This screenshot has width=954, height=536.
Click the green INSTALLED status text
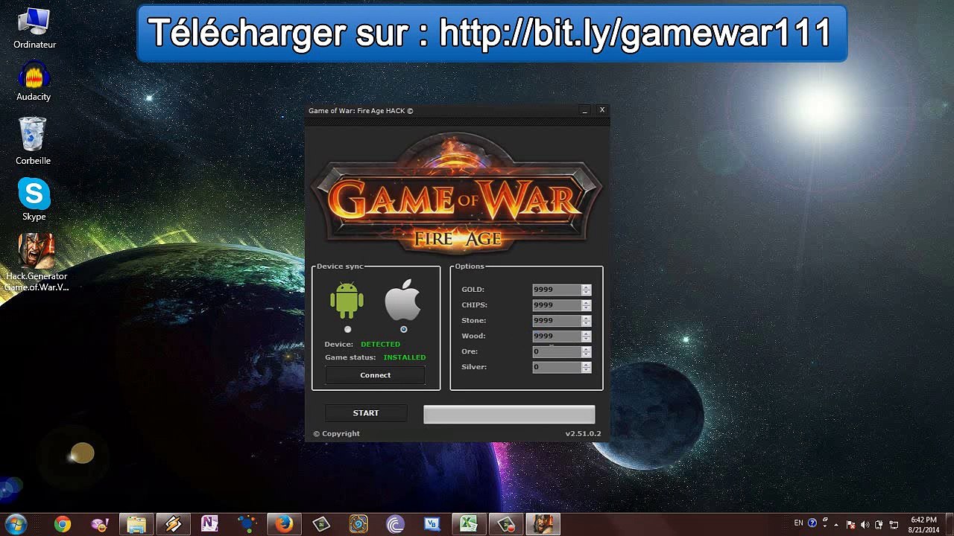point(405,357)
